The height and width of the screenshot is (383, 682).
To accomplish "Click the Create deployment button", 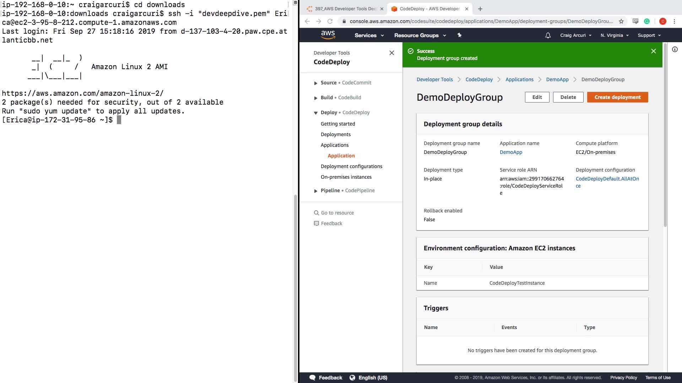I will pyautogui.click(x=617, y=97).
